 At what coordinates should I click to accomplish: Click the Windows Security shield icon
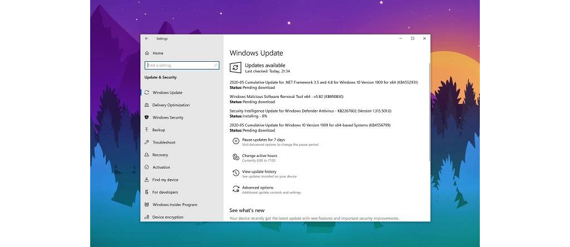pyautogui.click(x=146, y=117)
